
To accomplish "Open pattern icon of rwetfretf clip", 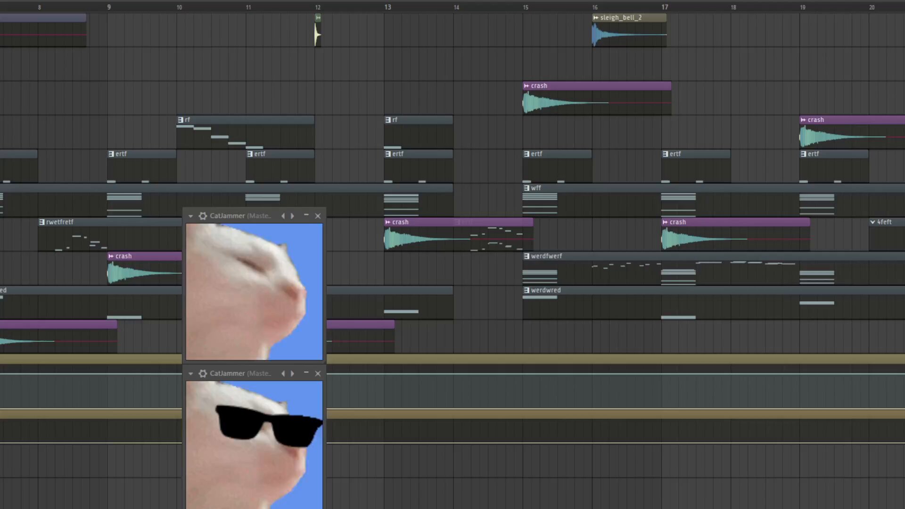I will tap(42, 222).
